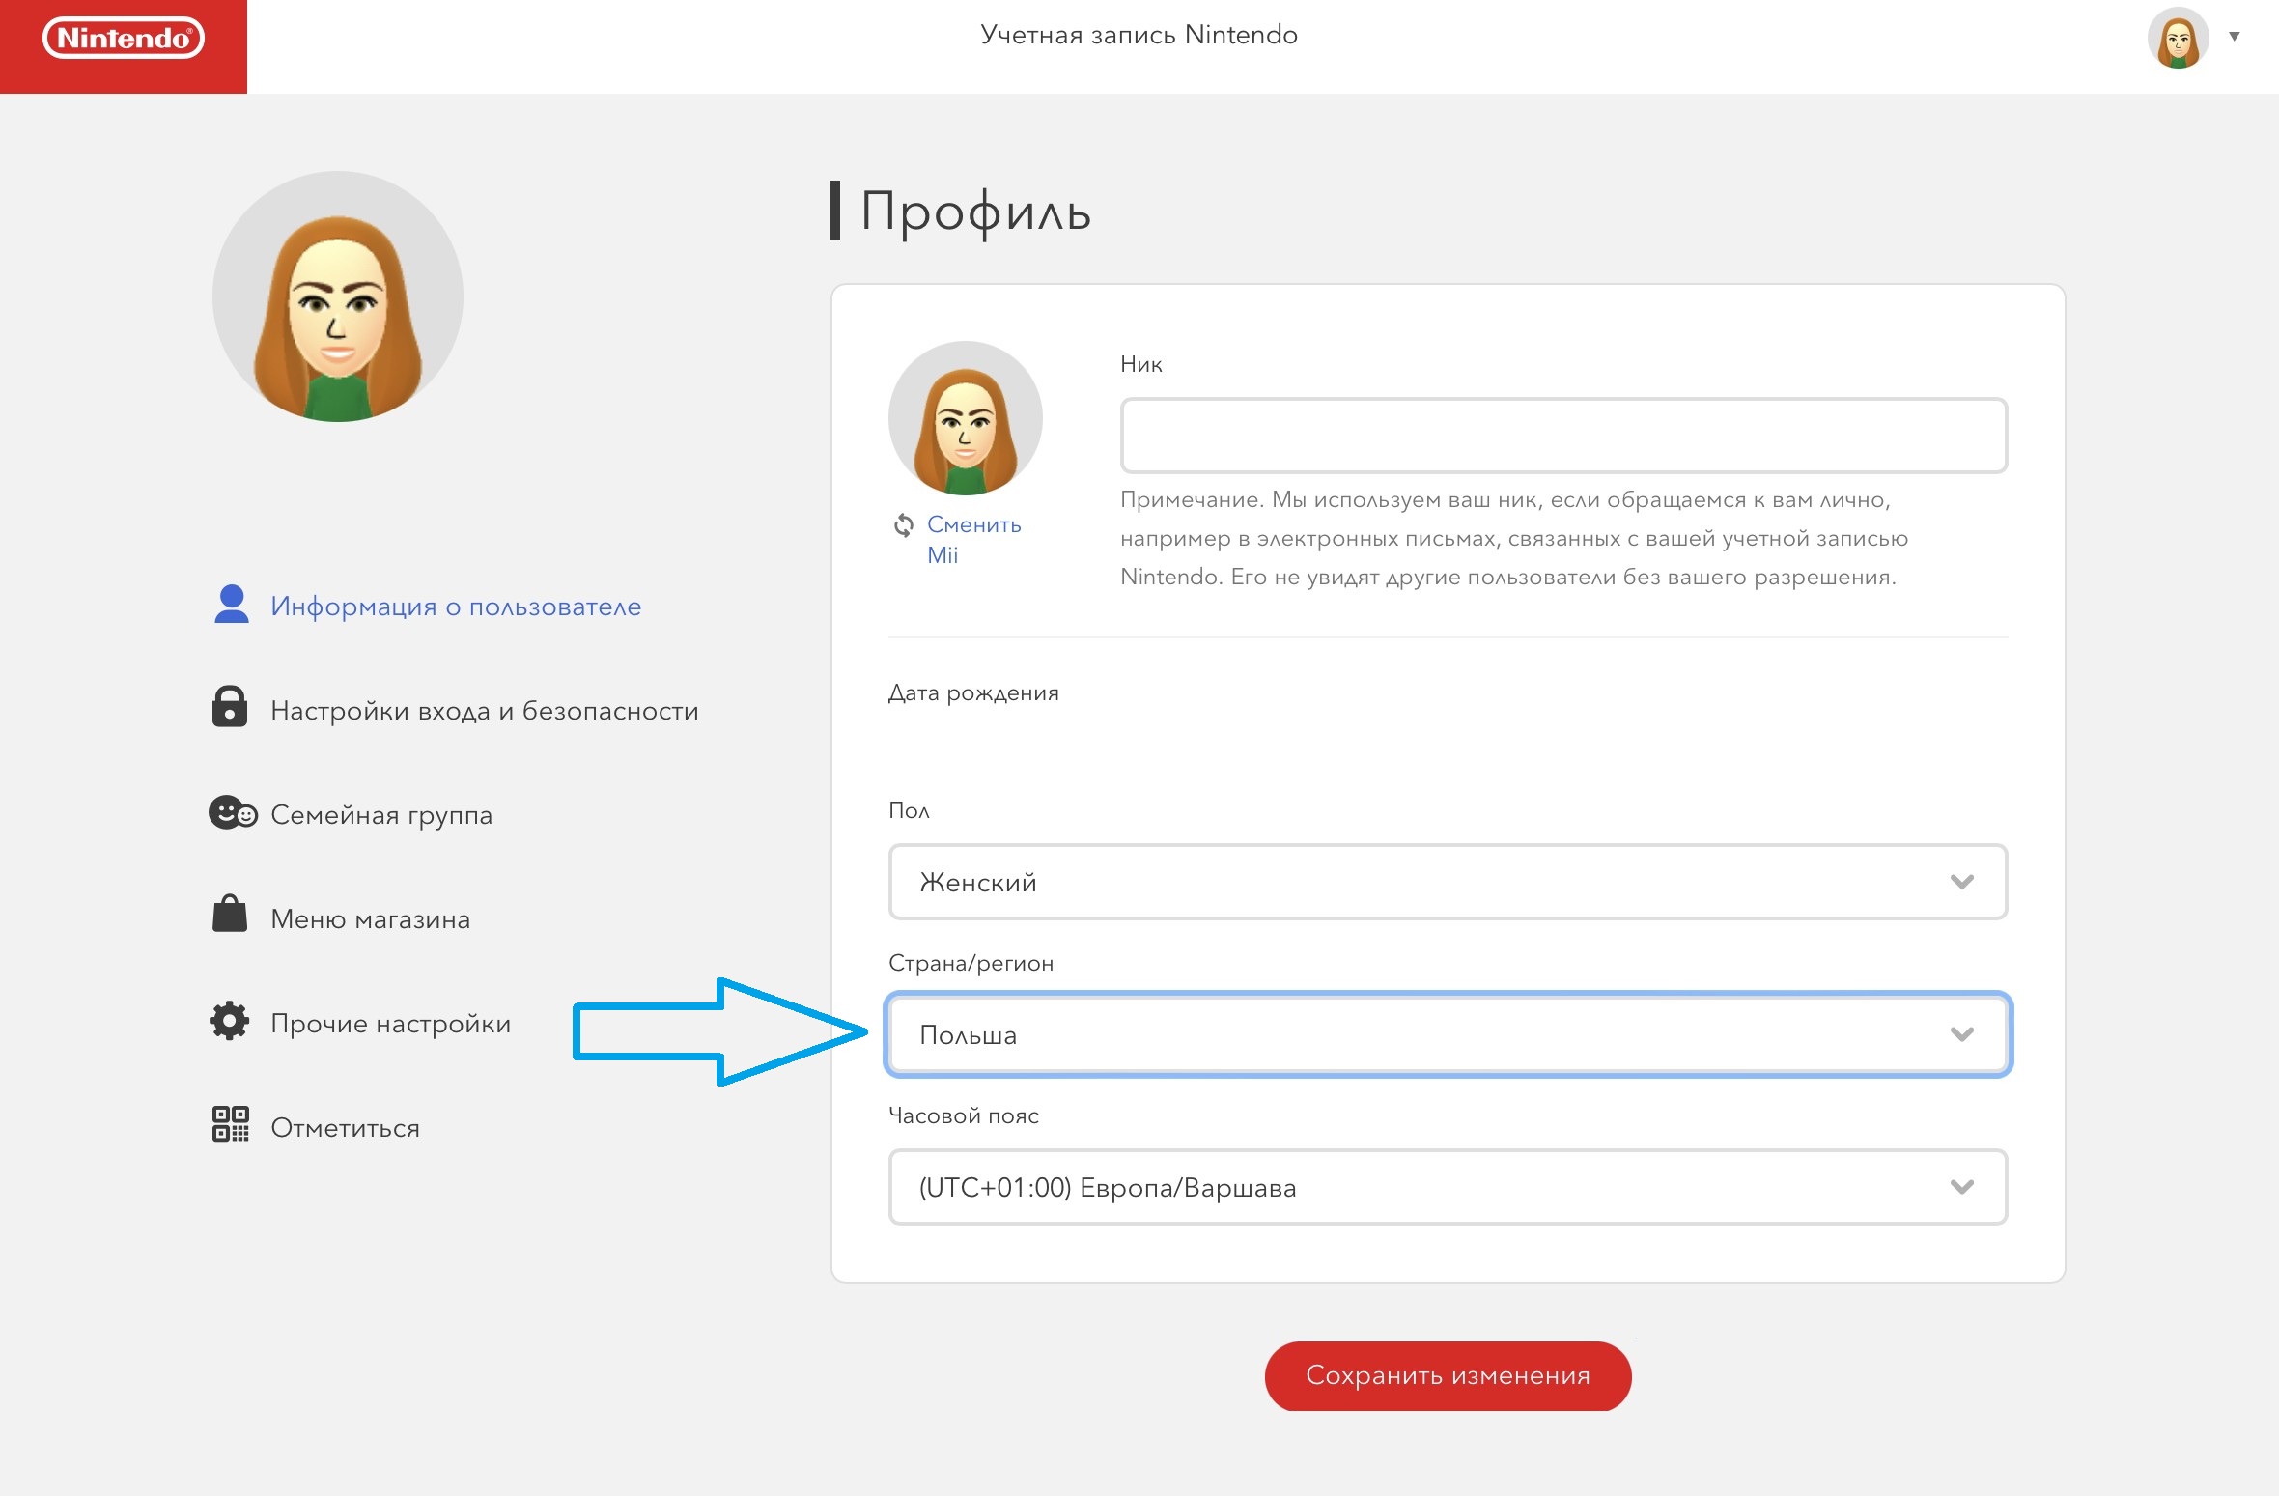Click the Учетная запись Nintendo header title

click(1139, 35)
